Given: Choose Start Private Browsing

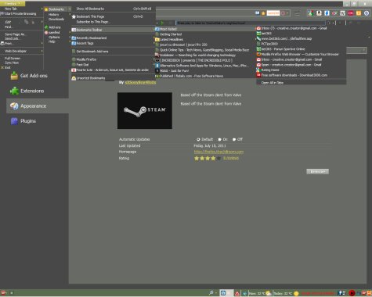Looking at the screenshot, I should (20, 13).
